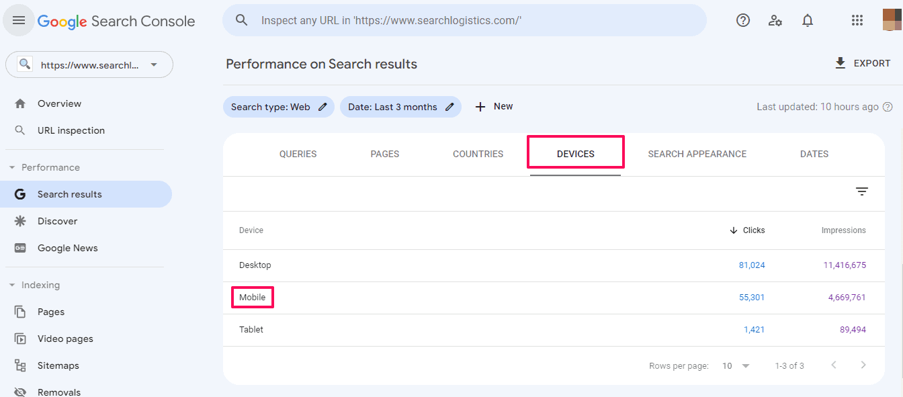This screenshot has height=397, width=903.
Task: Open the Google apps grid
Action: 857,20
